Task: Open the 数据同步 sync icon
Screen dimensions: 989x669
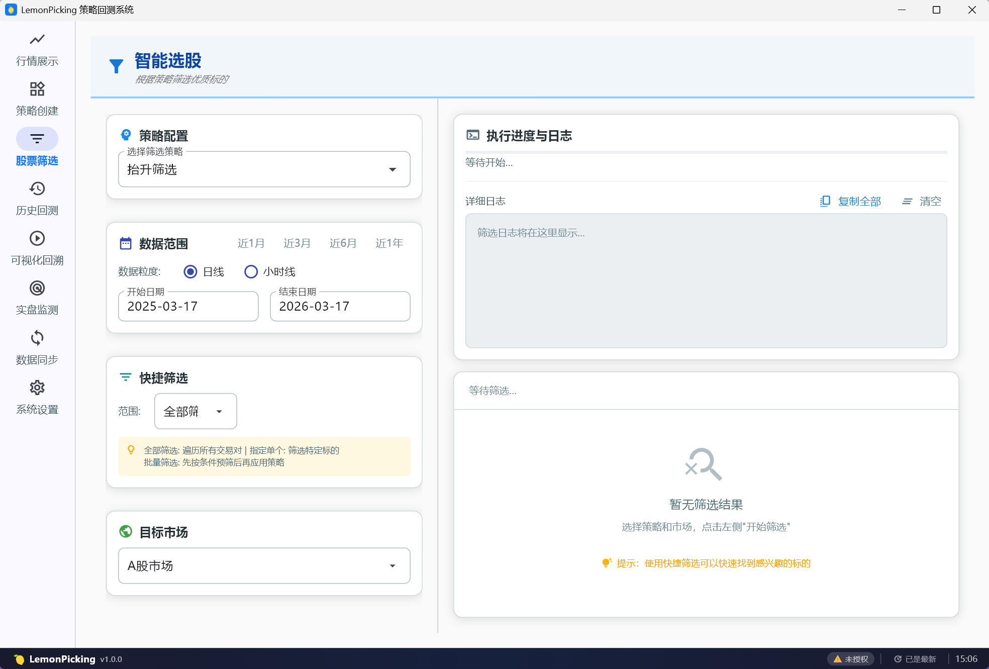Action: click(x=37, y=338)
